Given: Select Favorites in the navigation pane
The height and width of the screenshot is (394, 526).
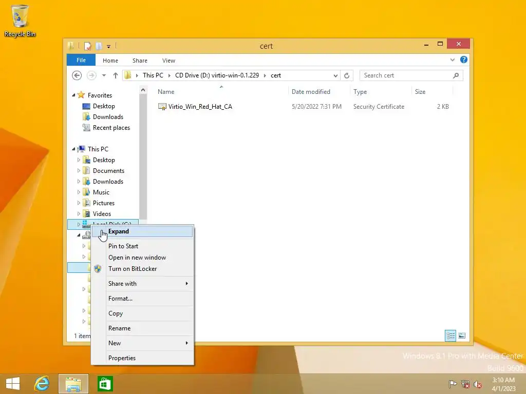Looking at the screenshot, I should pos(100,95).
